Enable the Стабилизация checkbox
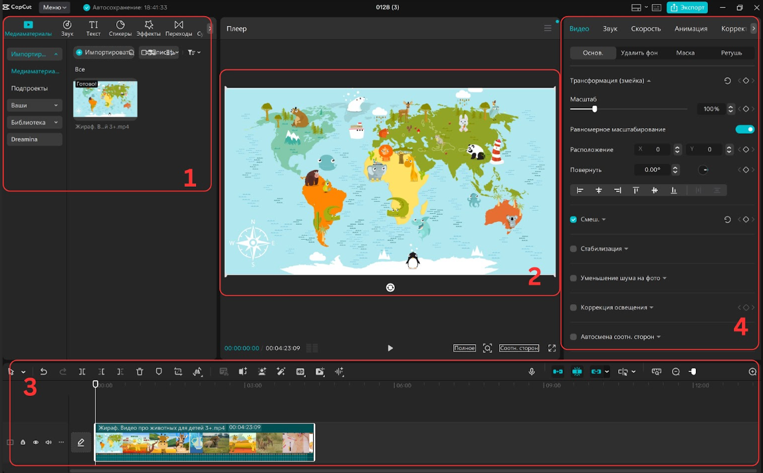The height and width of the screenshot is (473, 763). 574,248
